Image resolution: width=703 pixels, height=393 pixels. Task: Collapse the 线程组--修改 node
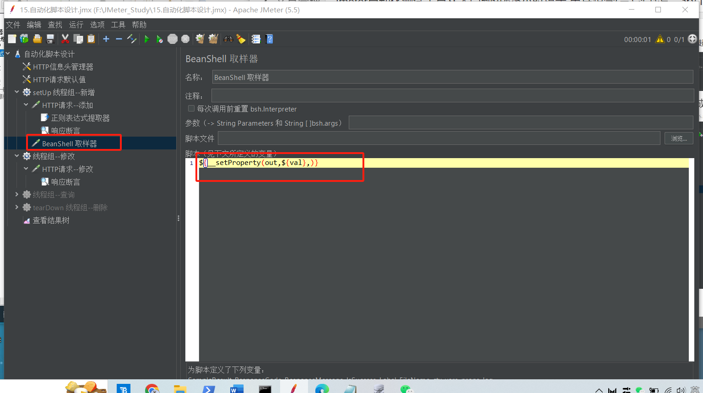[x=17, y=156]
